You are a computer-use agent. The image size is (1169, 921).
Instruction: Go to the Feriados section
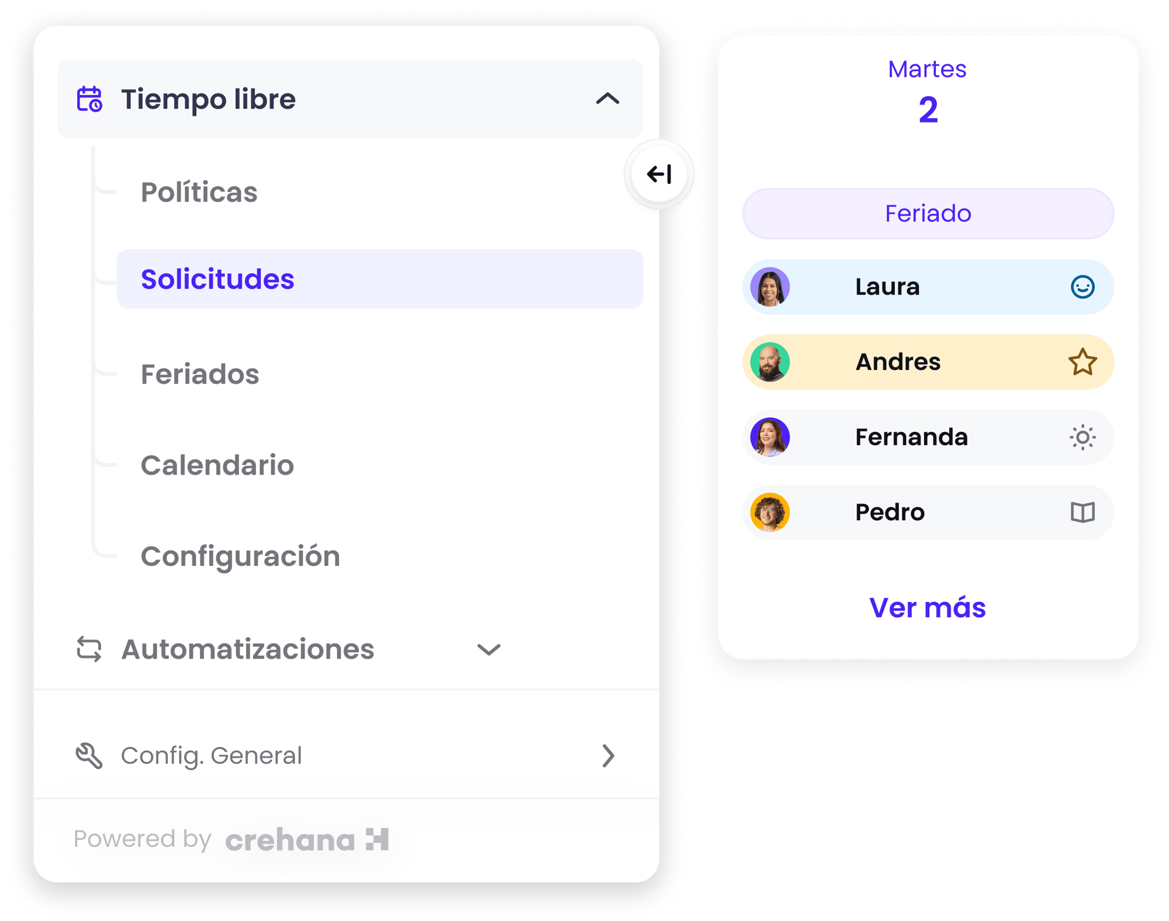pos(200,374)
